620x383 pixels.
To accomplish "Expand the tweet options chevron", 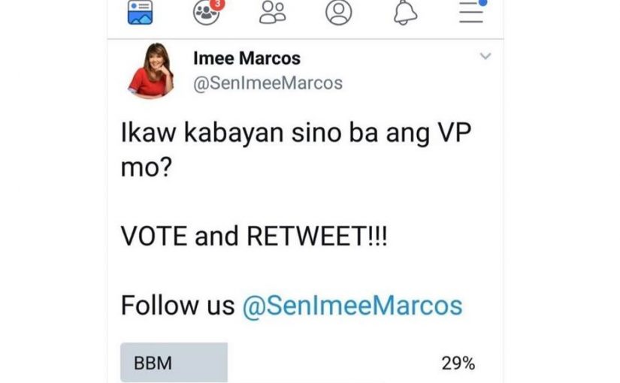I will (485, 56).
